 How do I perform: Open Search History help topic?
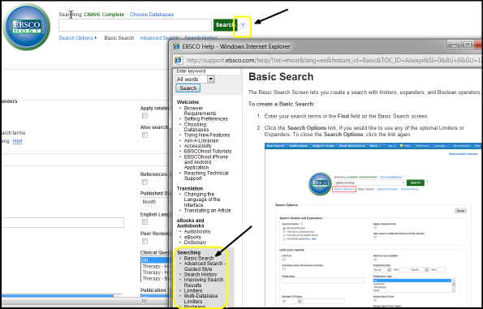click(201, 274)
